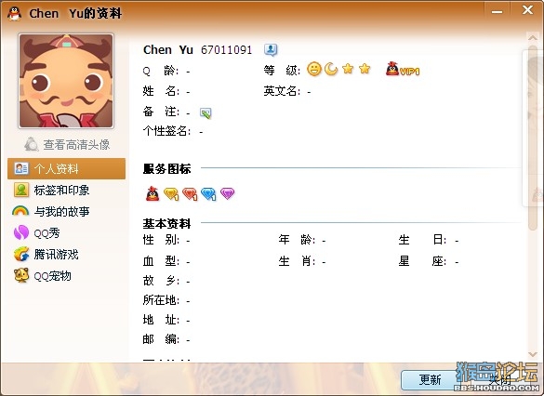
Task: Click the 更新 button
Action: click(x=430, y=379)
